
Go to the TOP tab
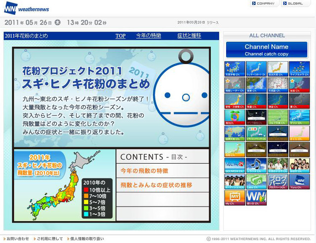(x=120, y=36)
